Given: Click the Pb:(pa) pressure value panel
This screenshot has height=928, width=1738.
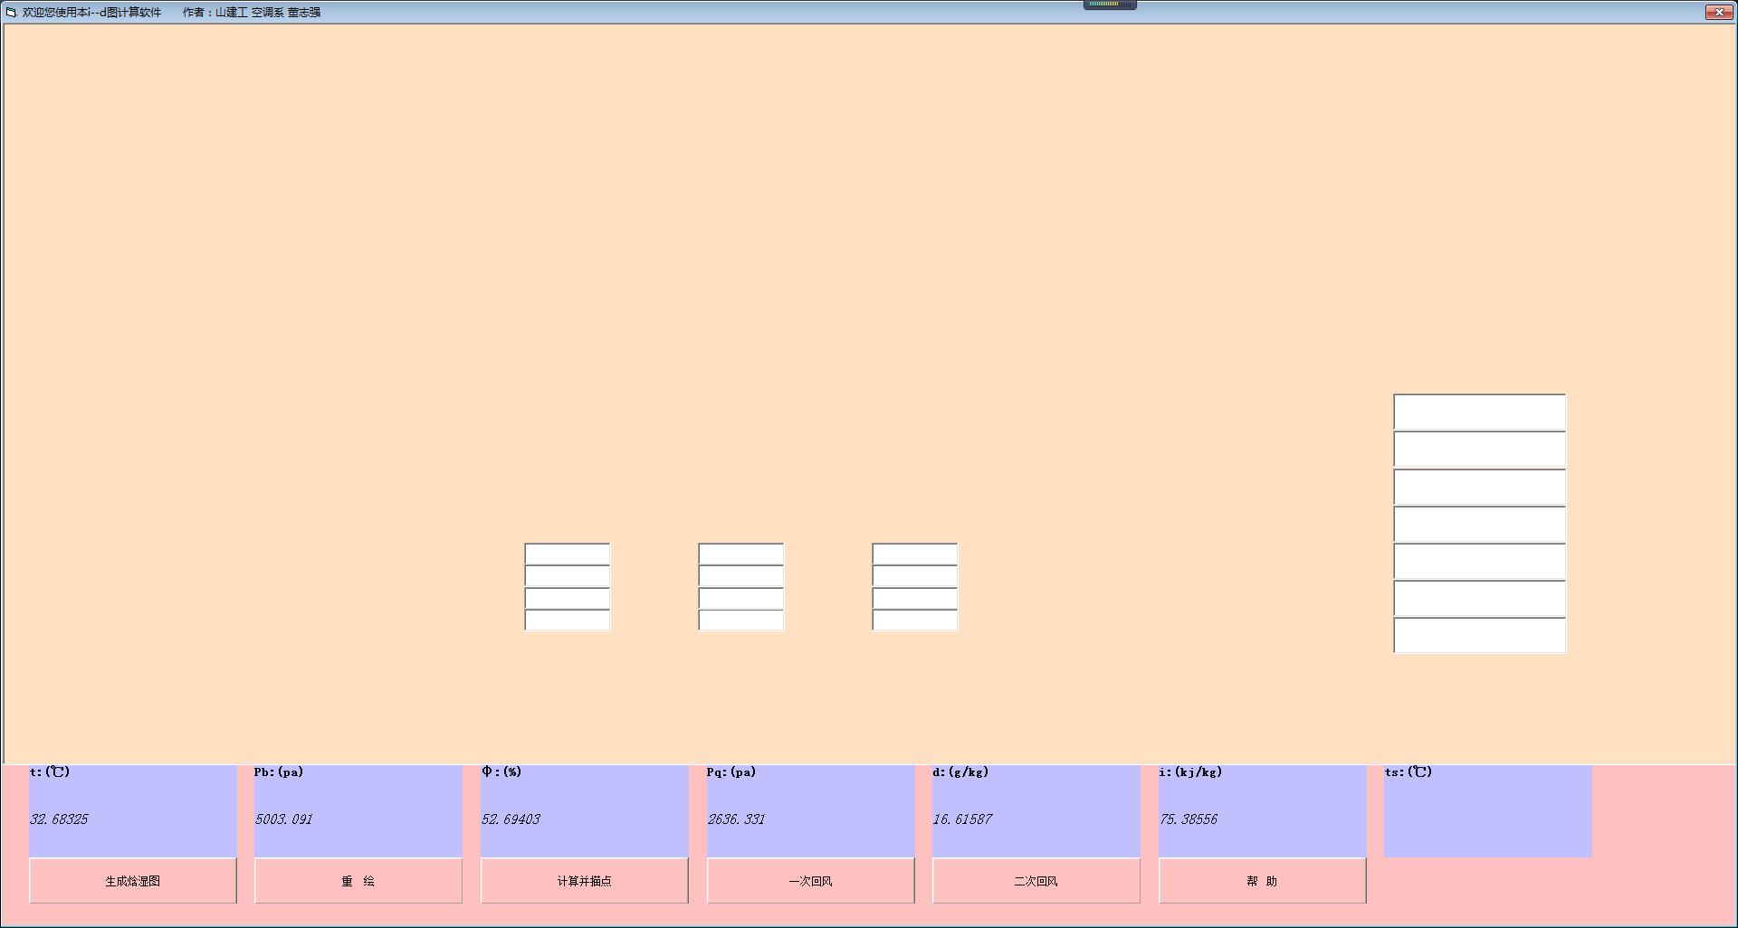Looking at the screenshot, I should [358, 811].
